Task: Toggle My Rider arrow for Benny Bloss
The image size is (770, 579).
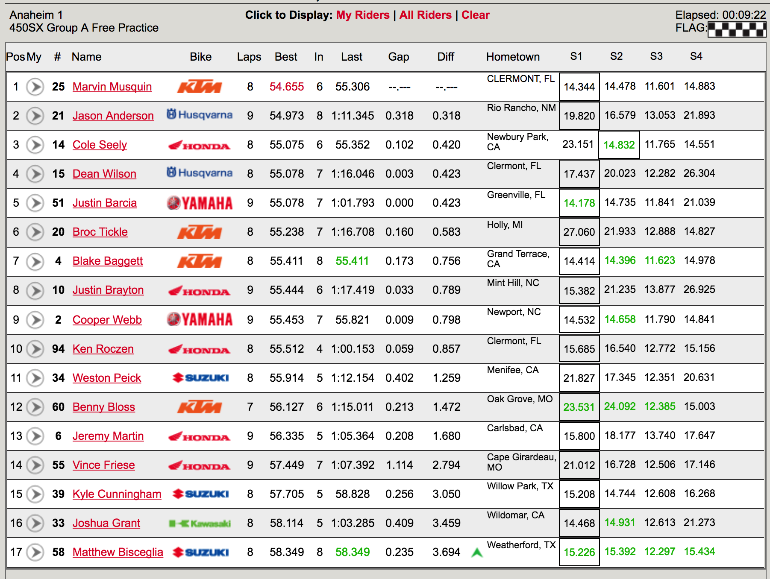Action: pyautogui.click(x=35, y=407)
